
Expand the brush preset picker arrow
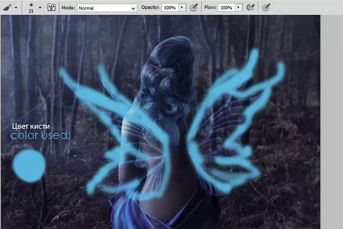[40, 7]
